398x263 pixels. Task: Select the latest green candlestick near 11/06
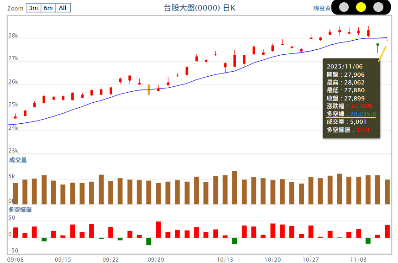tap(377, 45)
